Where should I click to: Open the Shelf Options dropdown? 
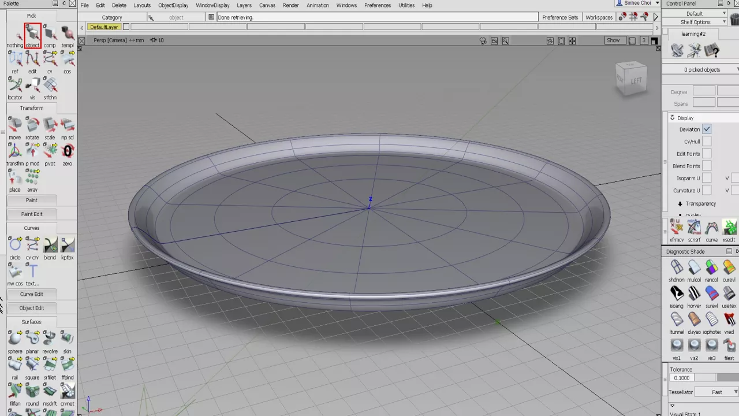click(695, 22)
